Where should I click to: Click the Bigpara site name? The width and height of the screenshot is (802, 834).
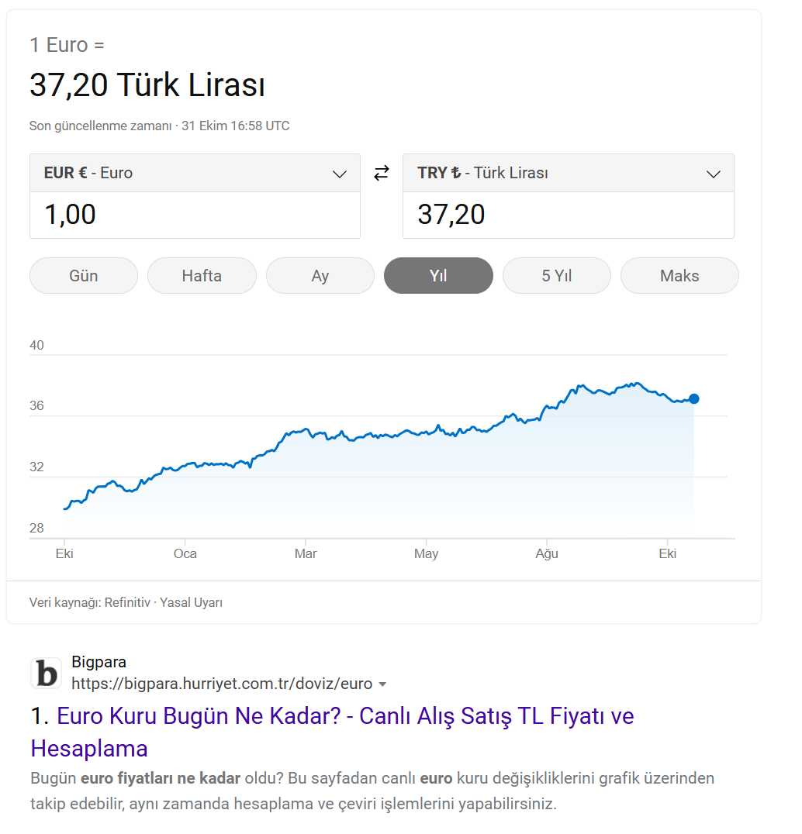99,662
